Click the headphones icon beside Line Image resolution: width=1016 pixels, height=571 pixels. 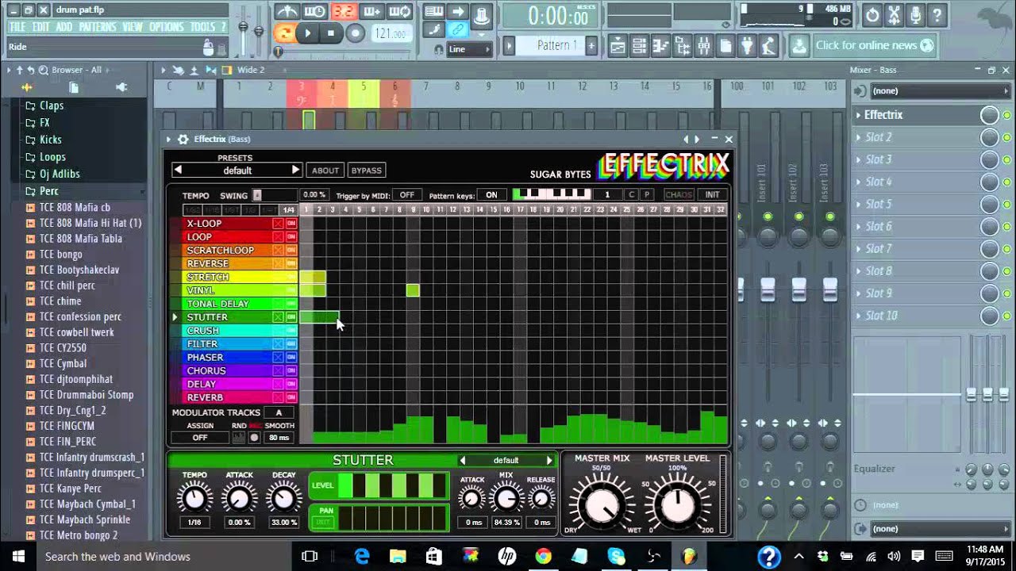439,49
